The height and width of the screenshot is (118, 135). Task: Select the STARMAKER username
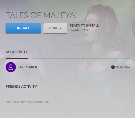(x=27, y=67)
